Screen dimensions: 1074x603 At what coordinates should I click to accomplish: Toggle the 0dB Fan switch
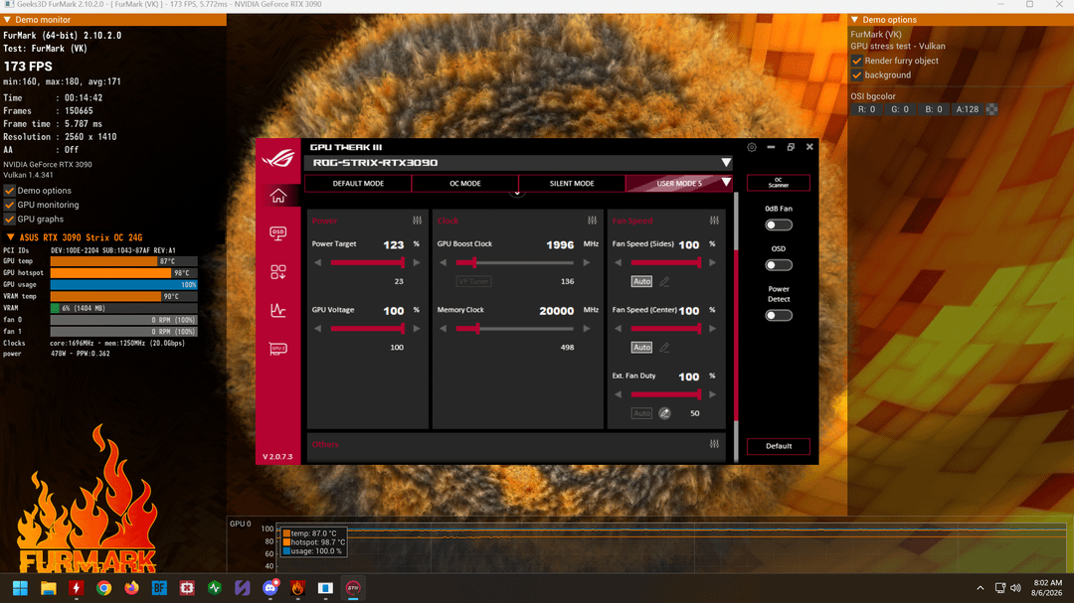point(779,226)
